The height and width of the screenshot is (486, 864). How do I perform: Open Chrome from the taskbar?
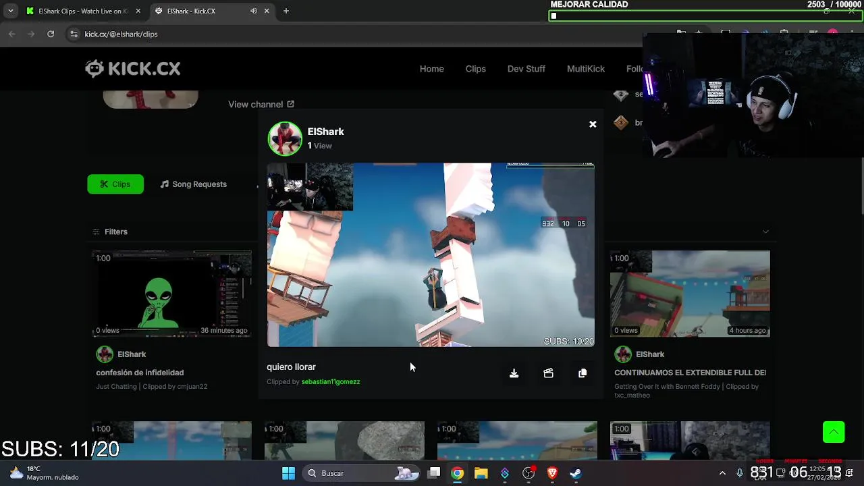coord(458,473)
